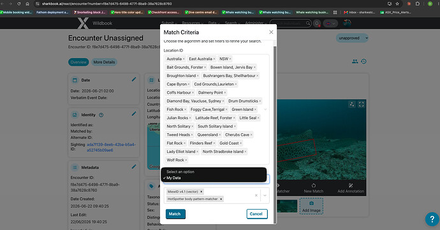Image resolution: width=440 pixels, height=230 pixels.
Task: Remove Lady Elliot Island tag
Action: click(197, 152)
